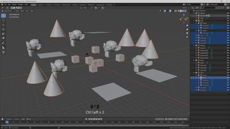Select the Light object icon in outliner

[x=199, y=18]
